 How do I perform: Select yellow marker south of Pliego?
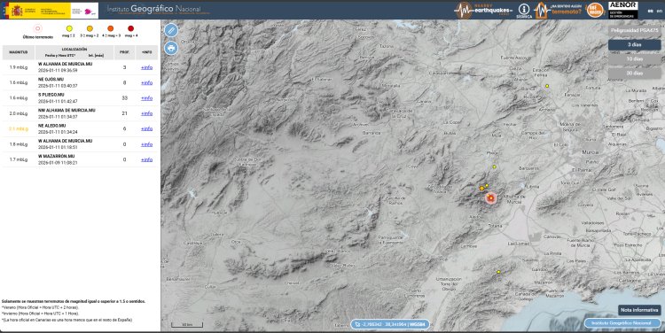[495, 166]
